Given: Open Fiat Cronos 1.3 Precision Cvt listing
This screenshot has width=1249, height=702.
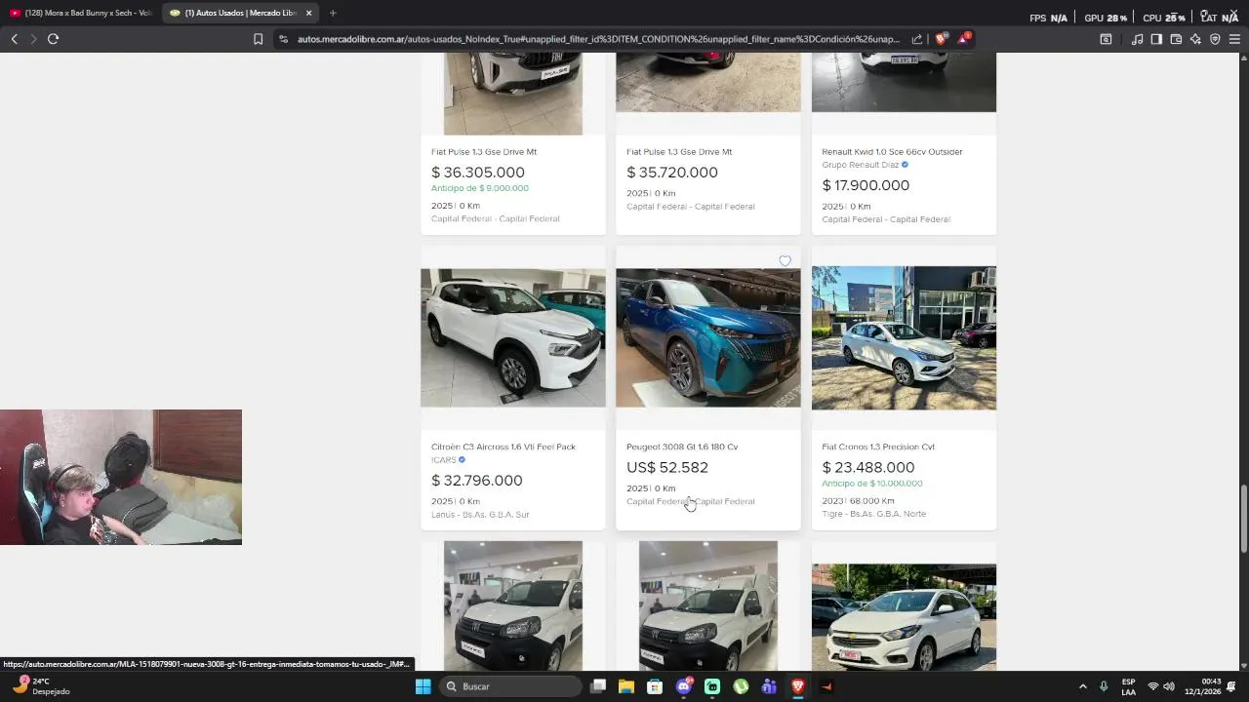Looking at the screenshot, I should coord(878,447).
